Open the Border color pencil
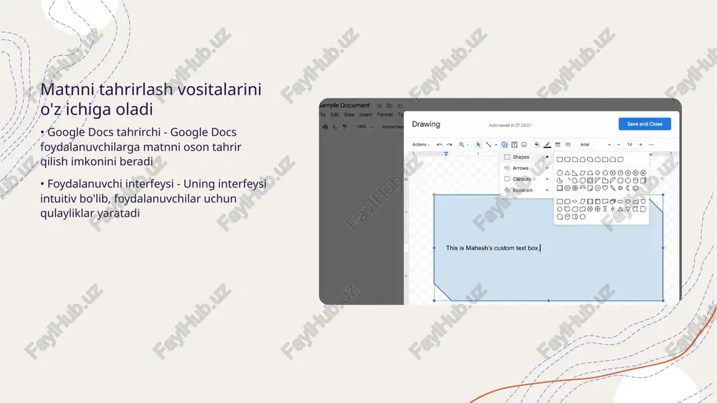This screenshot has height=403, width=717. pos(547,145)
